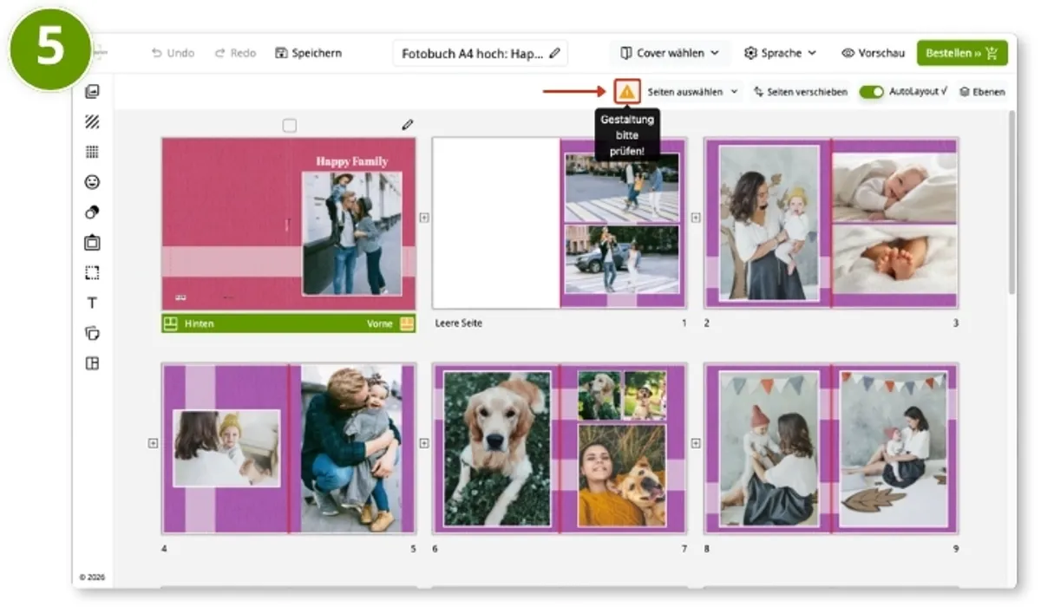Viewport: 1041px width, 607px height.
Task: Open the cliparts smiley icon
Action: pyautogui.click(x=92, y=182)
